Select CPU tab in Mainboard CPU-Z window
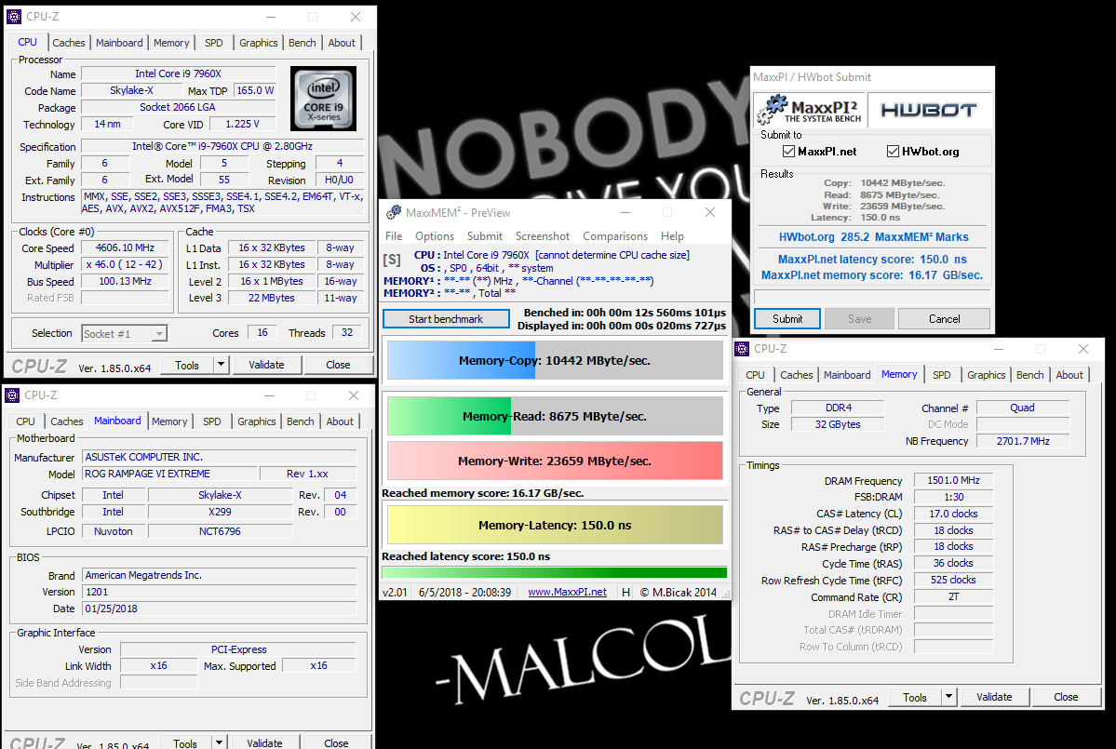 26,421
